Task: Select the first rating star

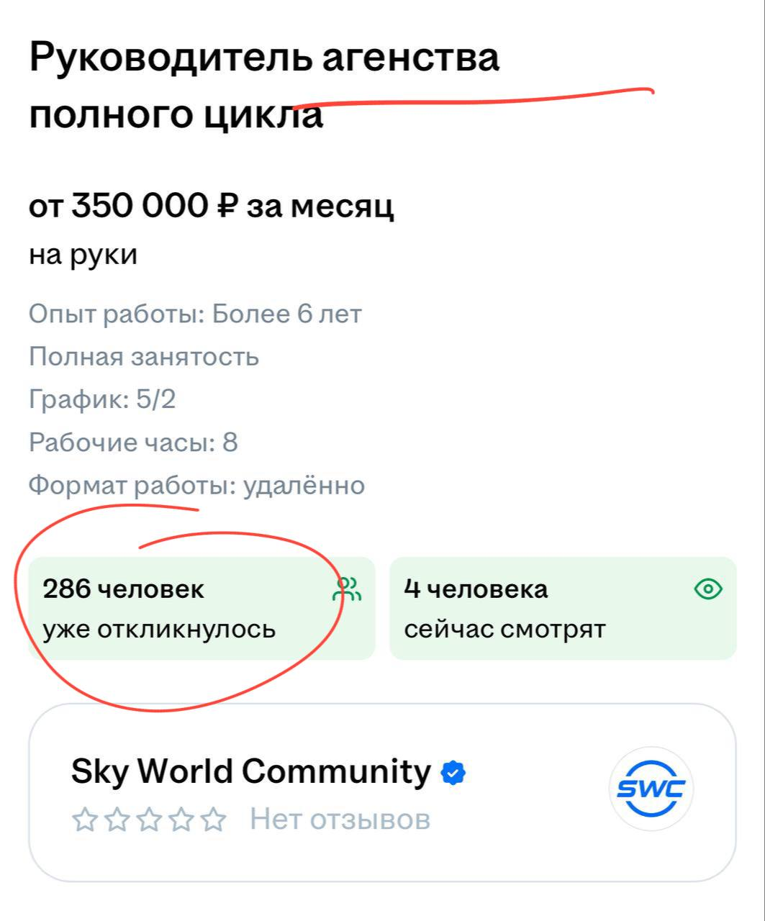Action: tap(84, 820)
